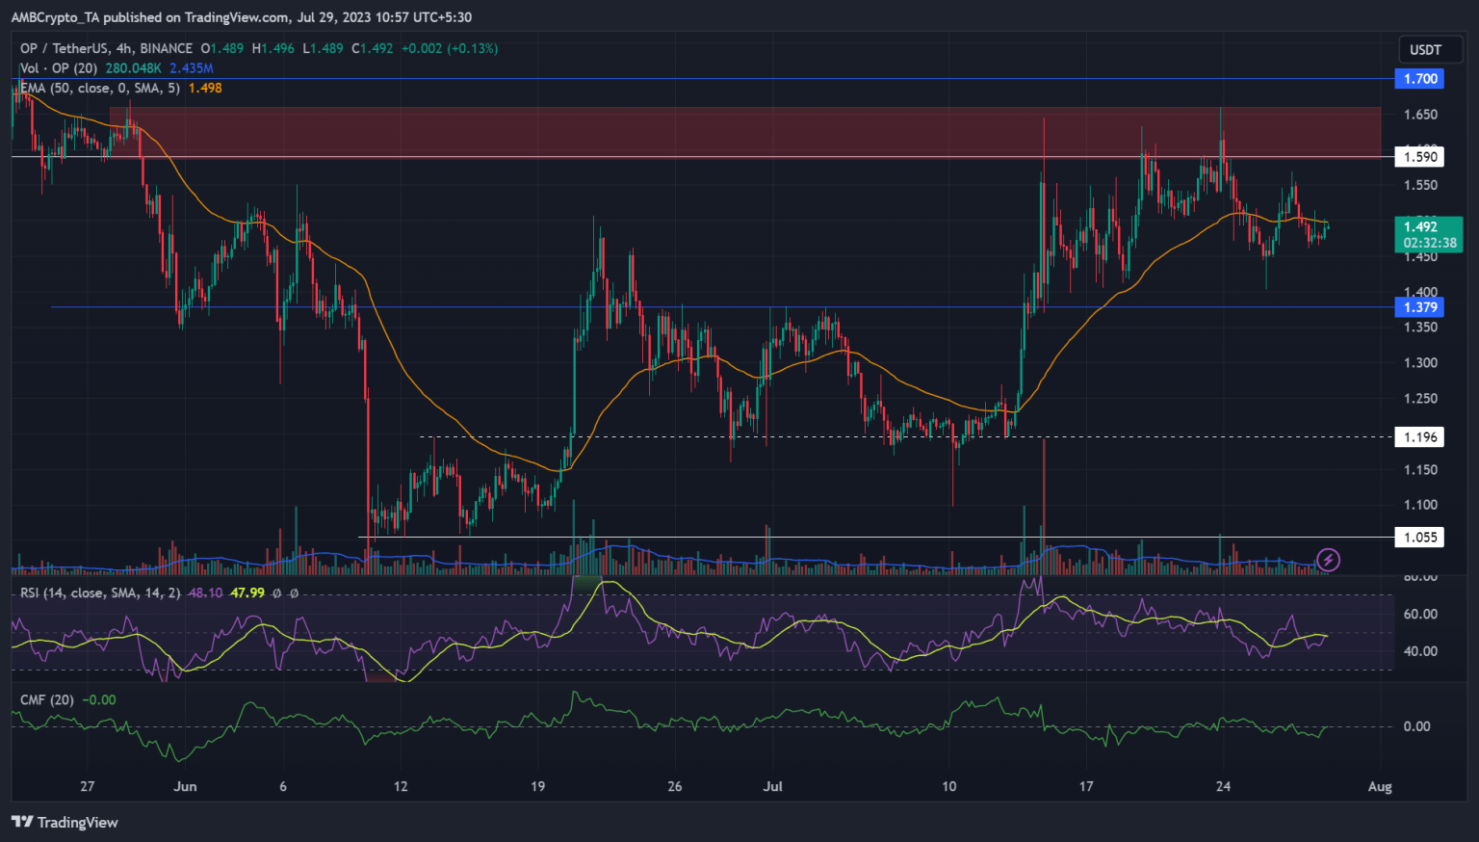Click the TradingView logo at bottom left
Screen dimensions: 1479x842
tap(65, 822)
